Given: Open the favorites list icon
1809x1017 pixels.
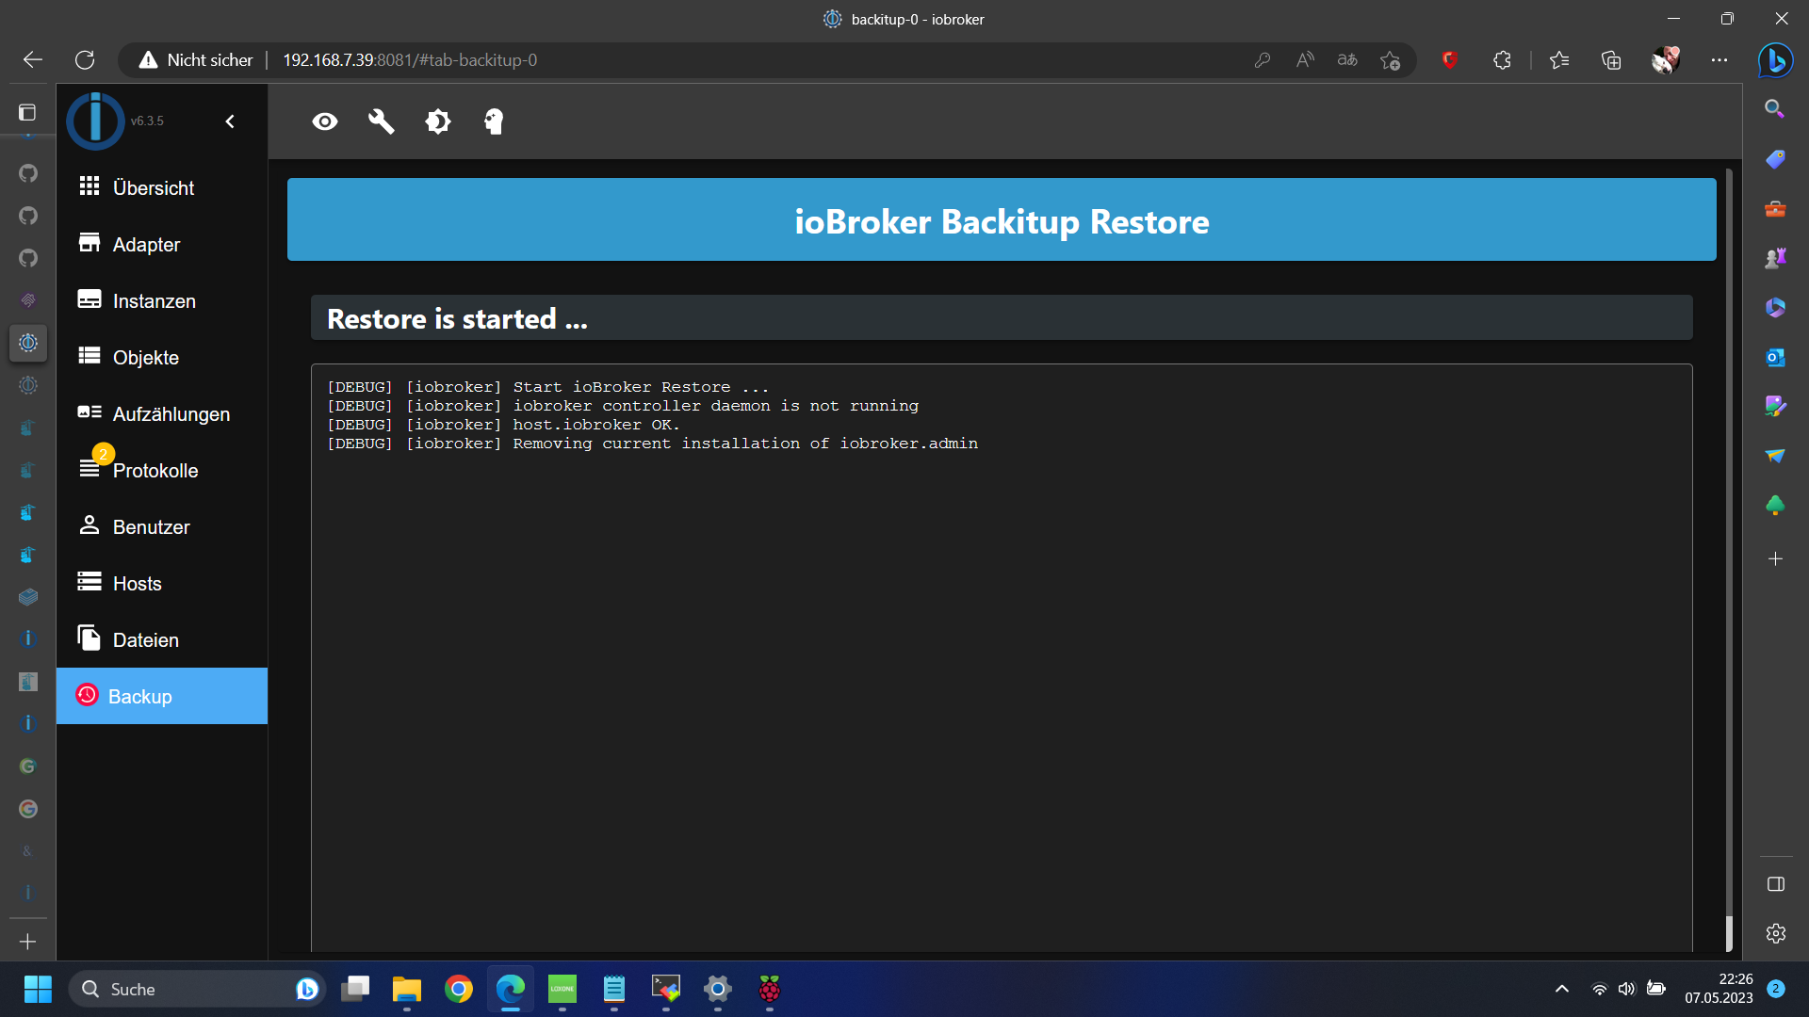Looking at the screenshot, I should click(1559, 60).
